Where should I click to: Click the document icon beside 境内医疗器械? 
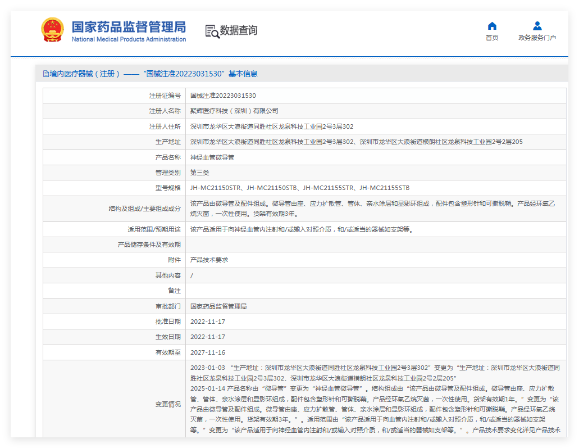[46, 74]
